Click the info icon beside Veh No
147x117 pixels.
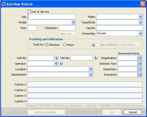click(x=96, y=58)
